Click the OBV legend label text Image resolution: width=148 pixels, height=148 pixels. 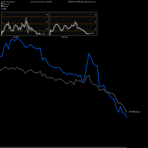click(5, 9)
